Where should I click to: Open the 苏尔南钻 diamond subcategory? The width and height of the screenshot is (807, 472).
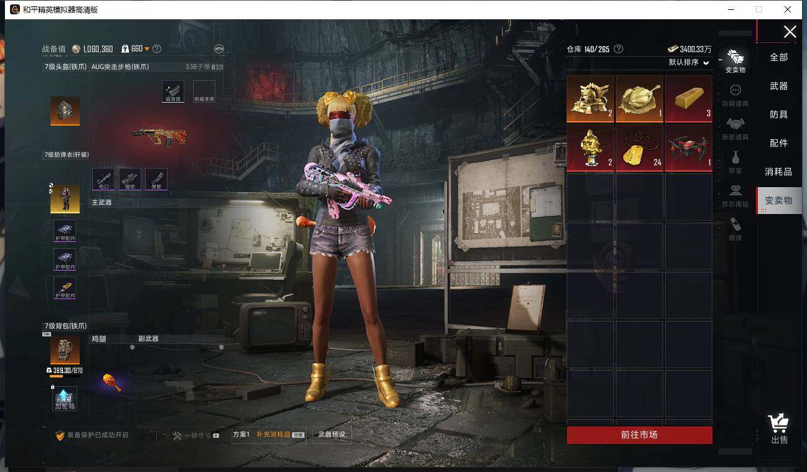click(x=735, y=197)
